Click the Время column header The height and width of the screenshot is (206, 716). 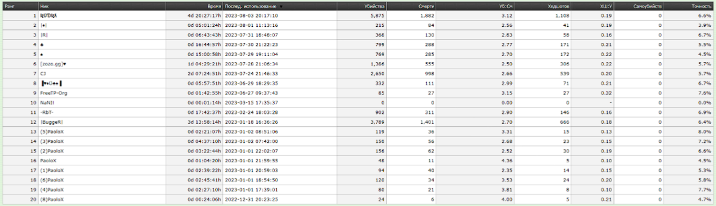tap(214, 6)
